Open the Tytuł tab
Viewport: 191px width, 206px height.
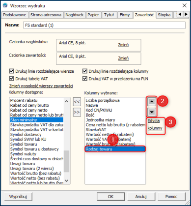pyautogui.click(x=109, y=15)
